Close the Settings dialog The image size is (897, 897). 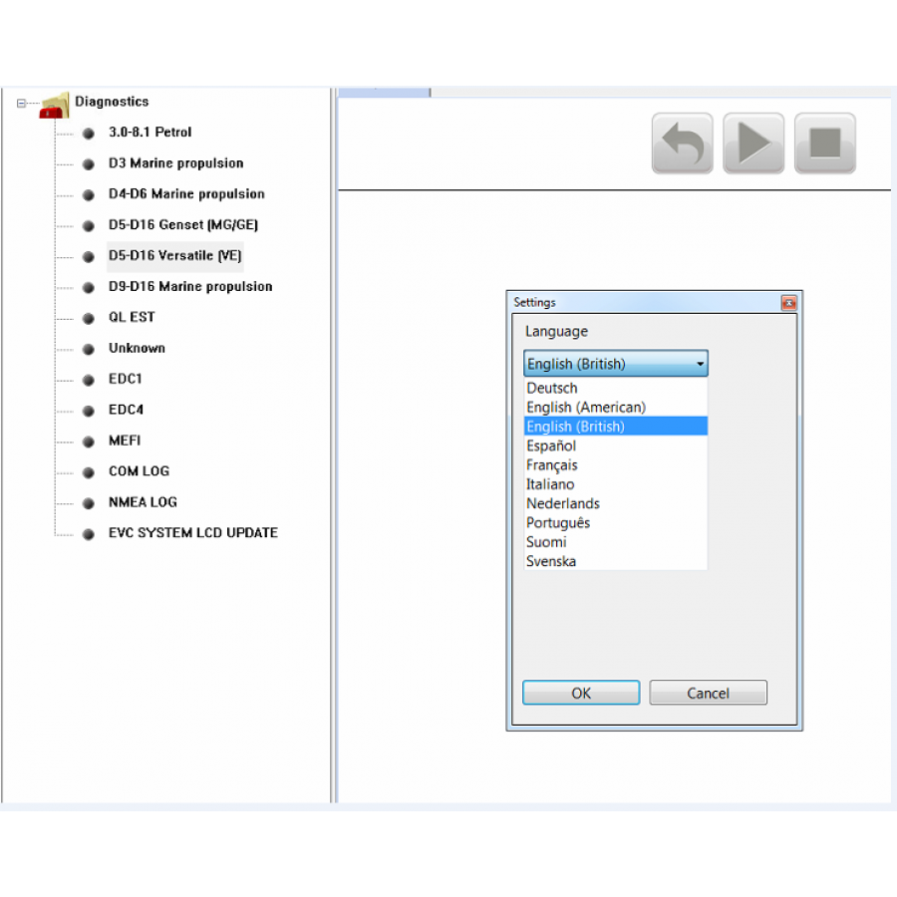pyautogui.click(x=789, y=303)
